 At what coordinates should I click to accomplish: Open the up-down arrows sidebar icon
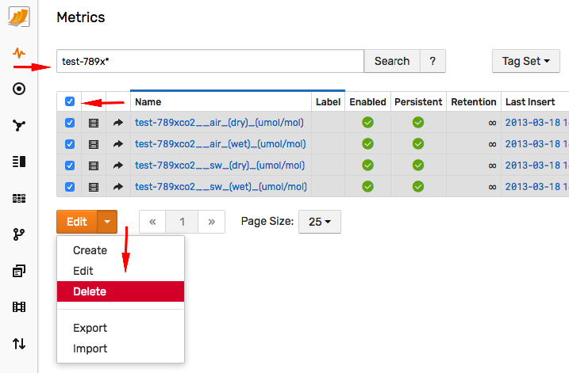[x=19, y=344]
